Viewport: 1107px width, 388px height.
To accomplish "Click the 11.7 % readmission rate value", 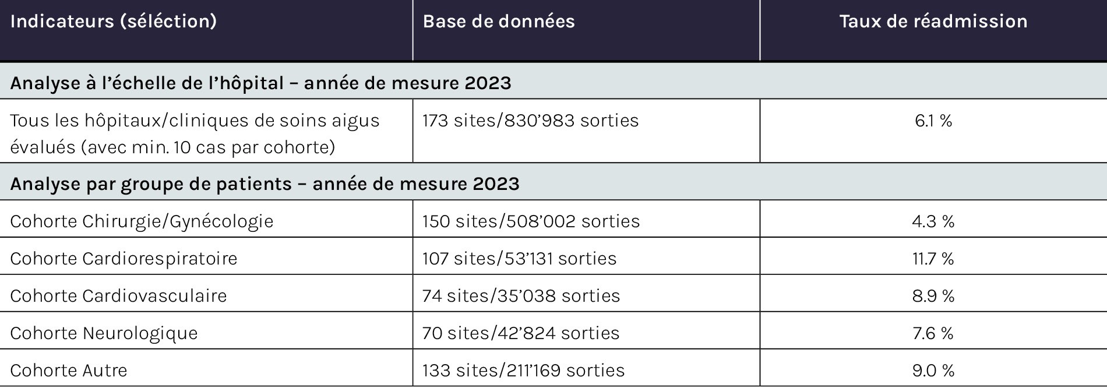I will pyautogui.click(x=933, y=259).
